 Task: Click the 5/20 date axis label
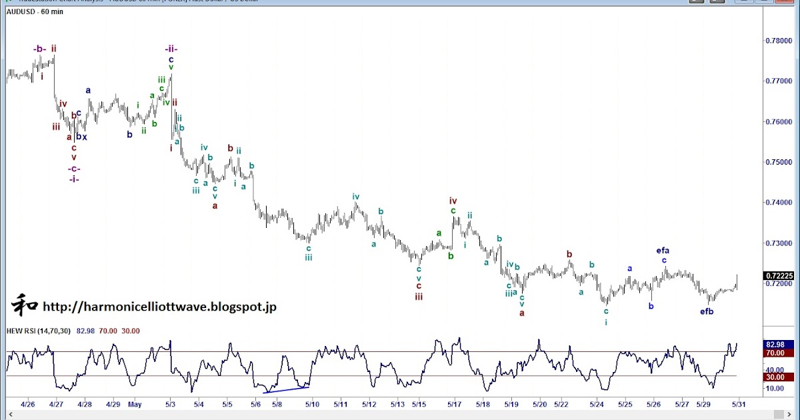540,404
